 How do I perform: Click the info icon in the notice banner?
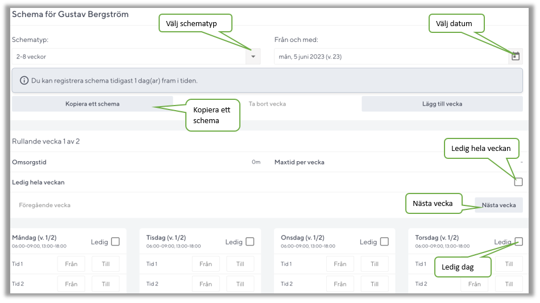point(24,81)
